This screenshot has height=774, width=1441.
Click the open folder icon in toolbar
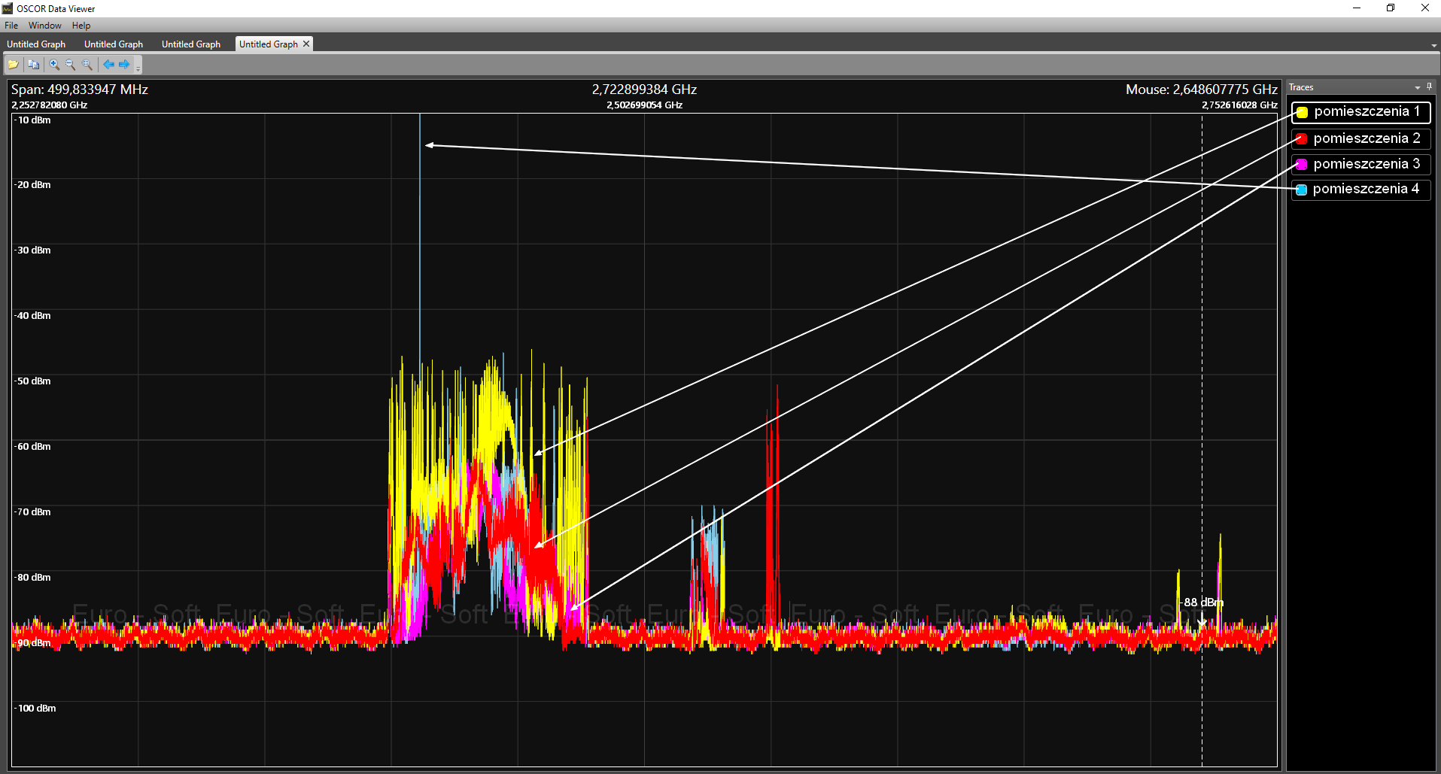pos(14,65)
